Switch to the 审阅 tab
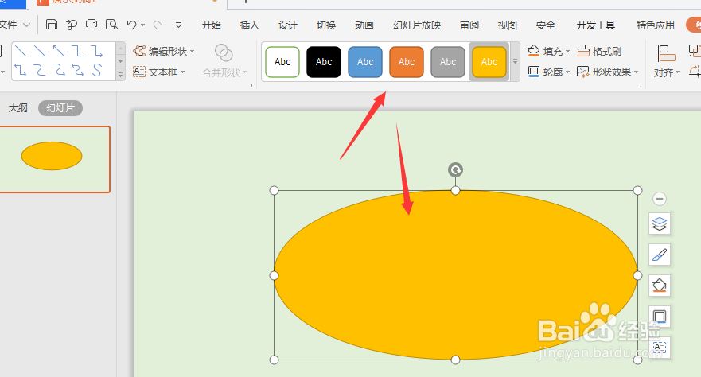This screenshot has height=377, width=701. tap(469, 25)
